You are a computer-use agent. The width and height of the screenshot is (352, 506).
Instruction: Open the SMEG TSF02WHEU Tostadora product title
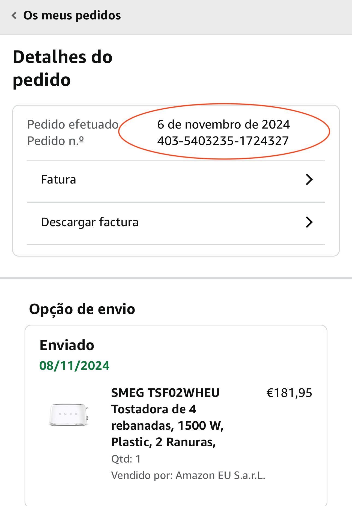pos(168,417)
